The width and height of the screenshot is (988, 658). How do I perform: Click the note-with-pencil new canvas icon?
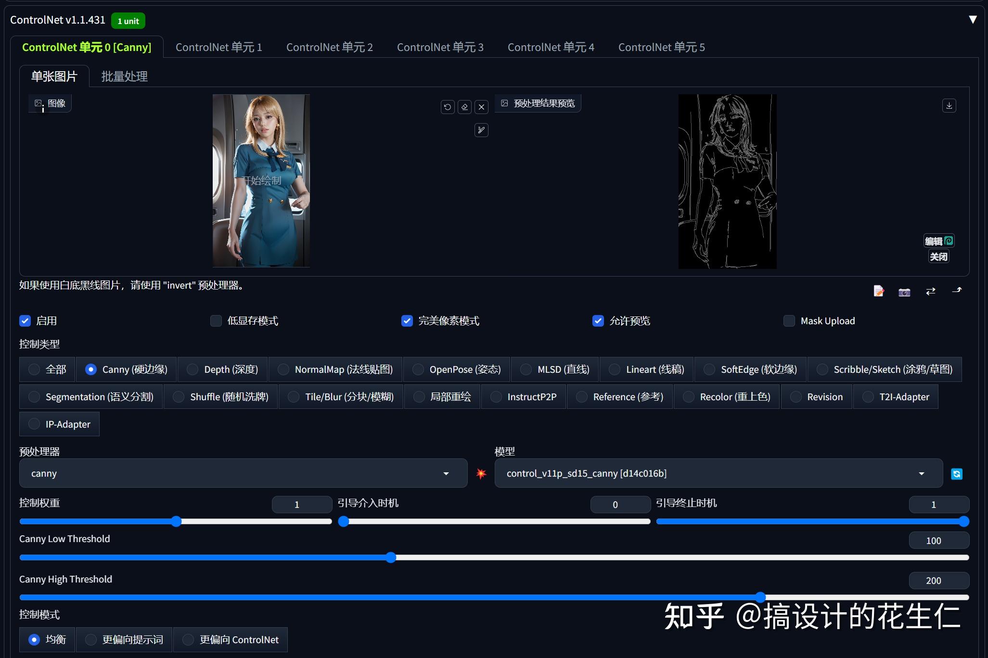878,291
